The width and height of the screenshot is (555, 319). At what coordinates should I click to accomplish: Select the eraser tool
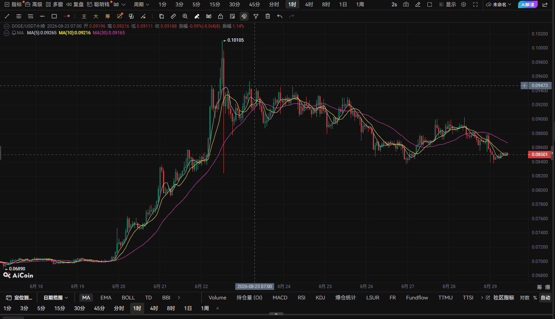tap(197, 16)
